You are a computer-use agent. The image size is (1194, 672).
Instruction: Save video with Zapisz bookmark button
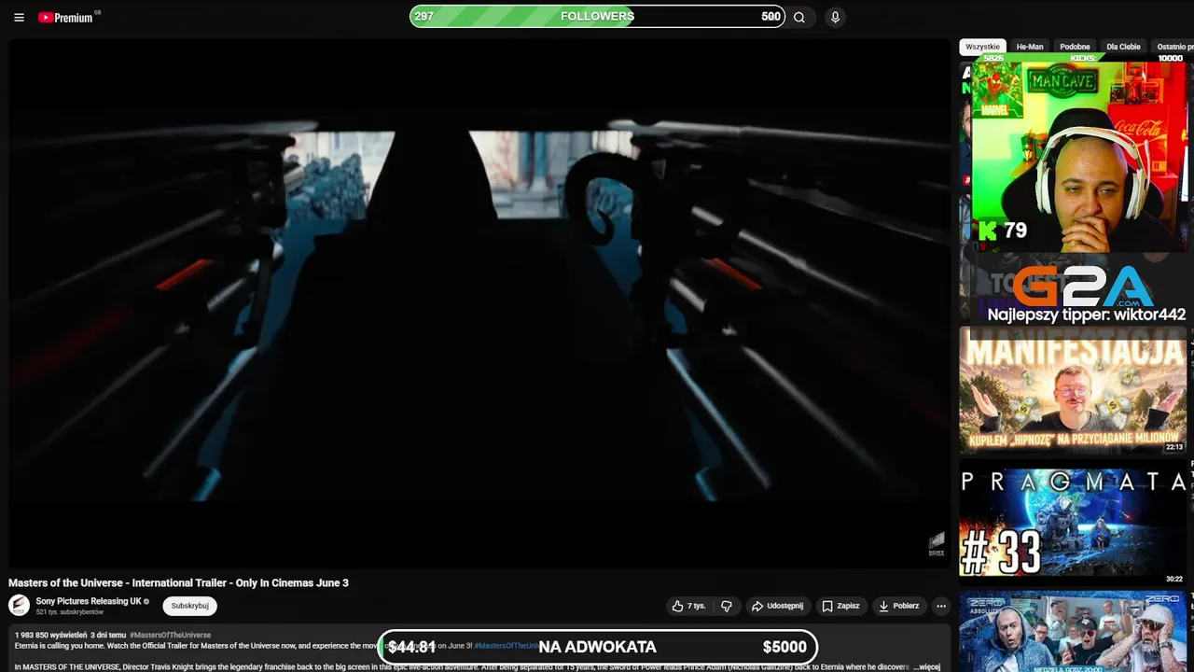click(x=840, y=606)
